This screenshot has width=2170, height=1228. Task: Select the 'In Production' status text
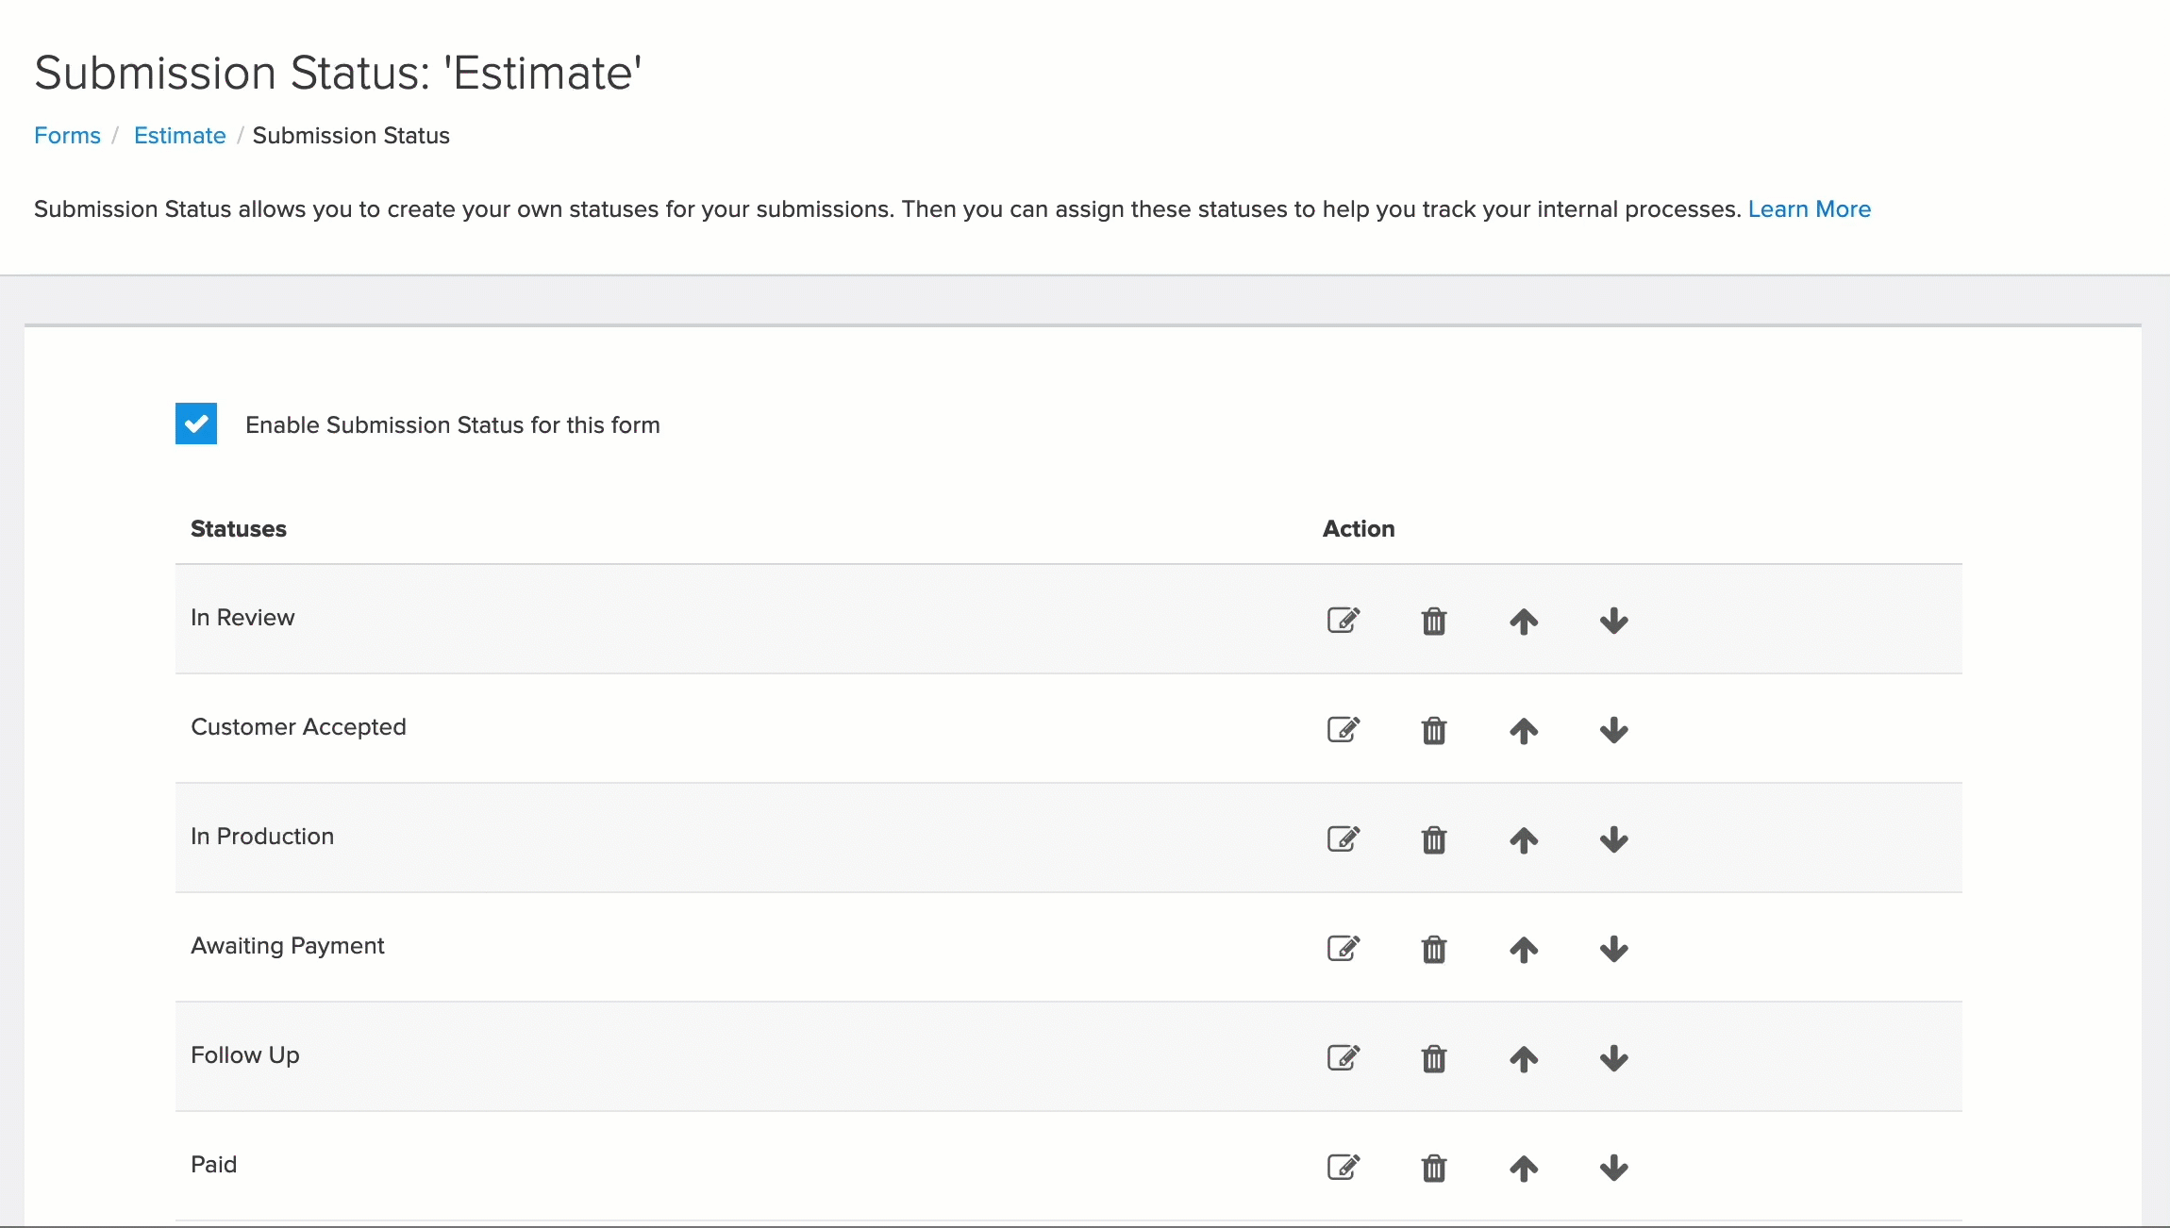point(262,836)
